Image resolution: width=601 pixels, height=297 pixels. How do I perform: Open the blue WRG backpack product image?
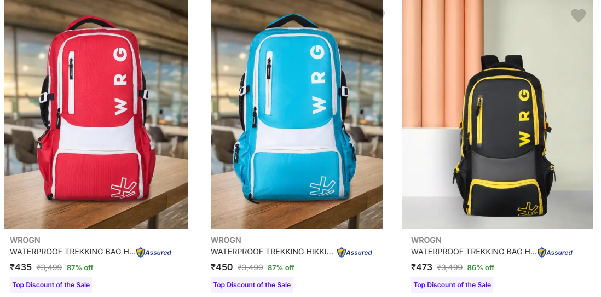point(297,114)
